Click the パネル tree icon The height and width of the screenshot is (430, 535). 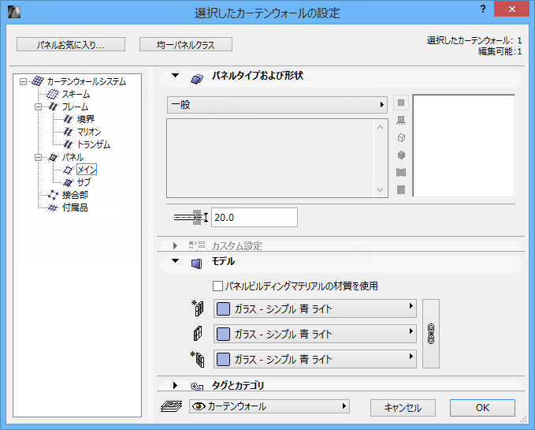pyautogui.click(x=53, y=157)
